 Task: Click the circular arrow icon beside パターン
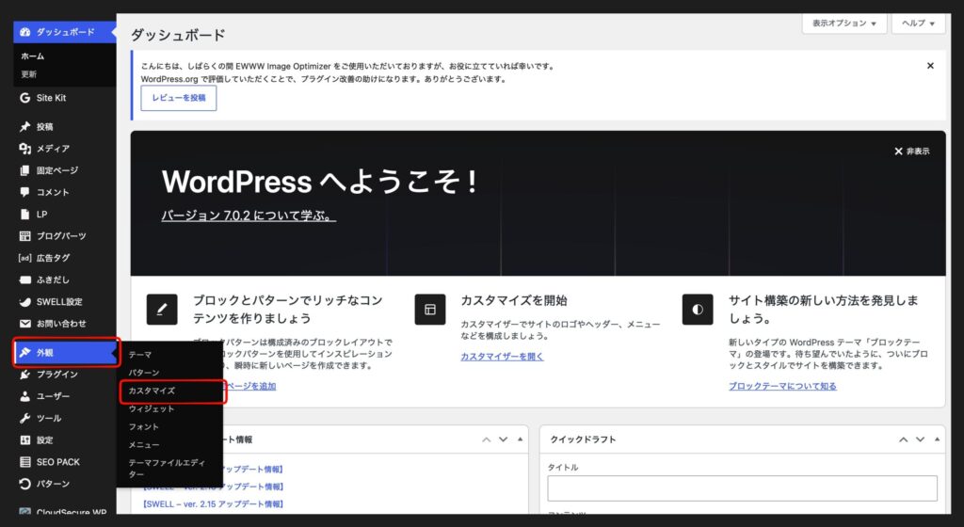click(x=25, y=484)
